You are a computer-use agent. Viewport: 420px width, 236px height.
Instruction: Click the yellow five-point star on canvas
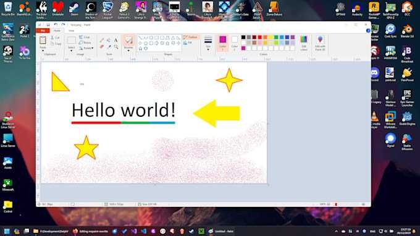(86, 148)
